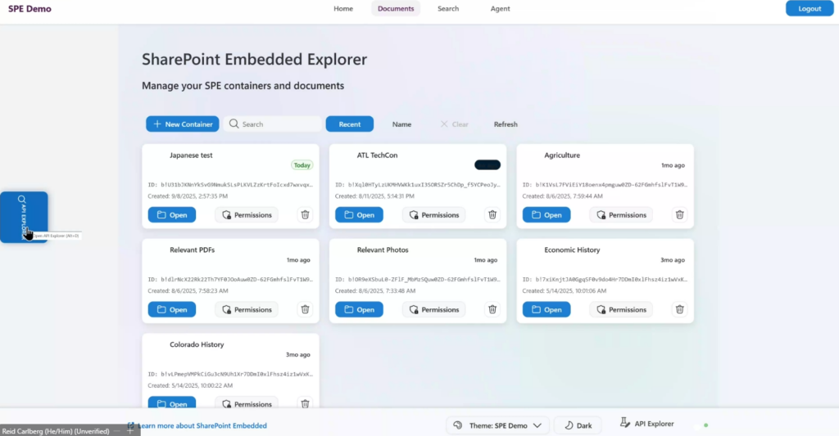Focus the container Search field
Image resolution: width=839 pixels, height=436 pixels.
tap(273, 124)
